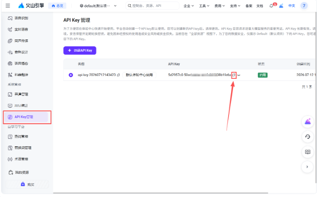Open the 费用 dropdown menu

[220, 6]
